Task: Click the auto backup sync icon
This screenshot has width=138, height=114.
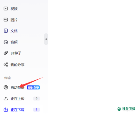Action: coord(6,87)
